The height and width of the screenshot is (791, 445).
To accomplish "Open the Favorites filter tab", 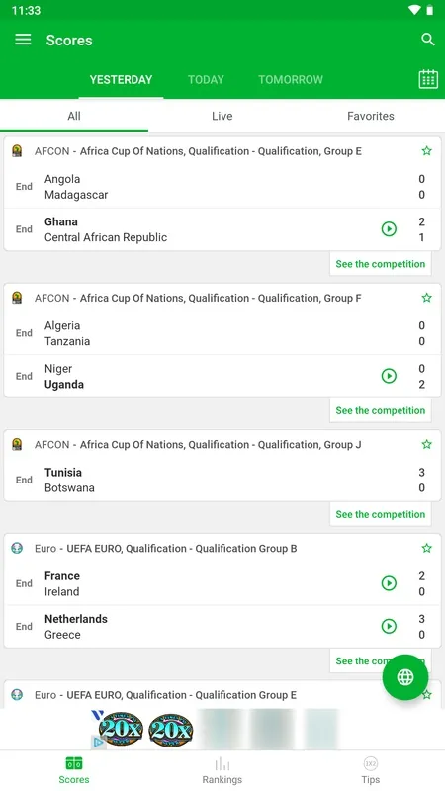I will tap(370, 116).
